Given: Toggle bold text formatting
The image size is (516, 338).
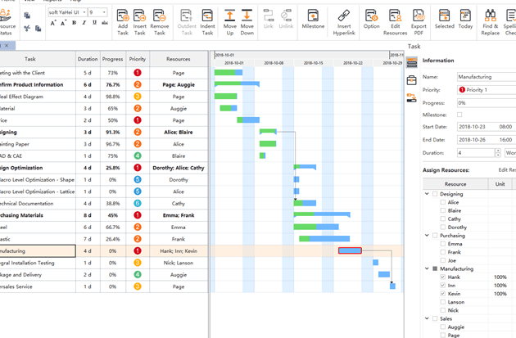Looking at the screenshot, I should tap(74, 23).
